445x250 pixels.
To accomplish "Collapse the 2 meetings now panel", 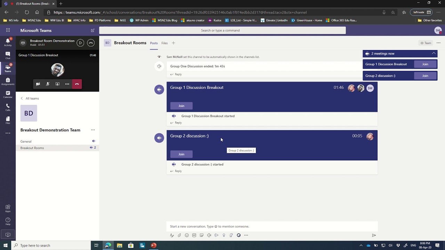I will click(x=434, y=53).
